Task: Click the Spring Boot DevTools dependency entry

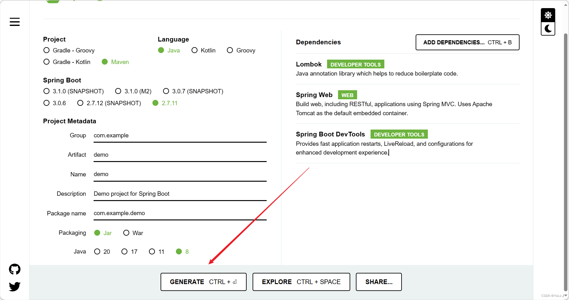Action: (408, 143)
